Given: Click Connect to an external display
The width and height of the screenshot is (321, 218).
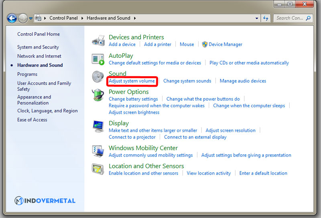Looking at the screenshot, I should coord(195,137).
